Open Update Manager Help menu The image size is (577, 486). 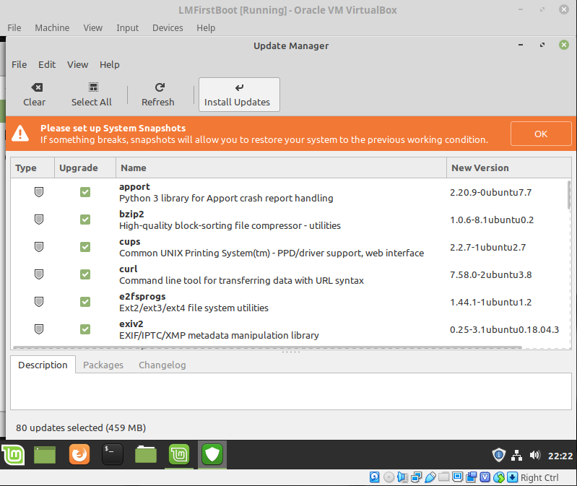[110, 65]
